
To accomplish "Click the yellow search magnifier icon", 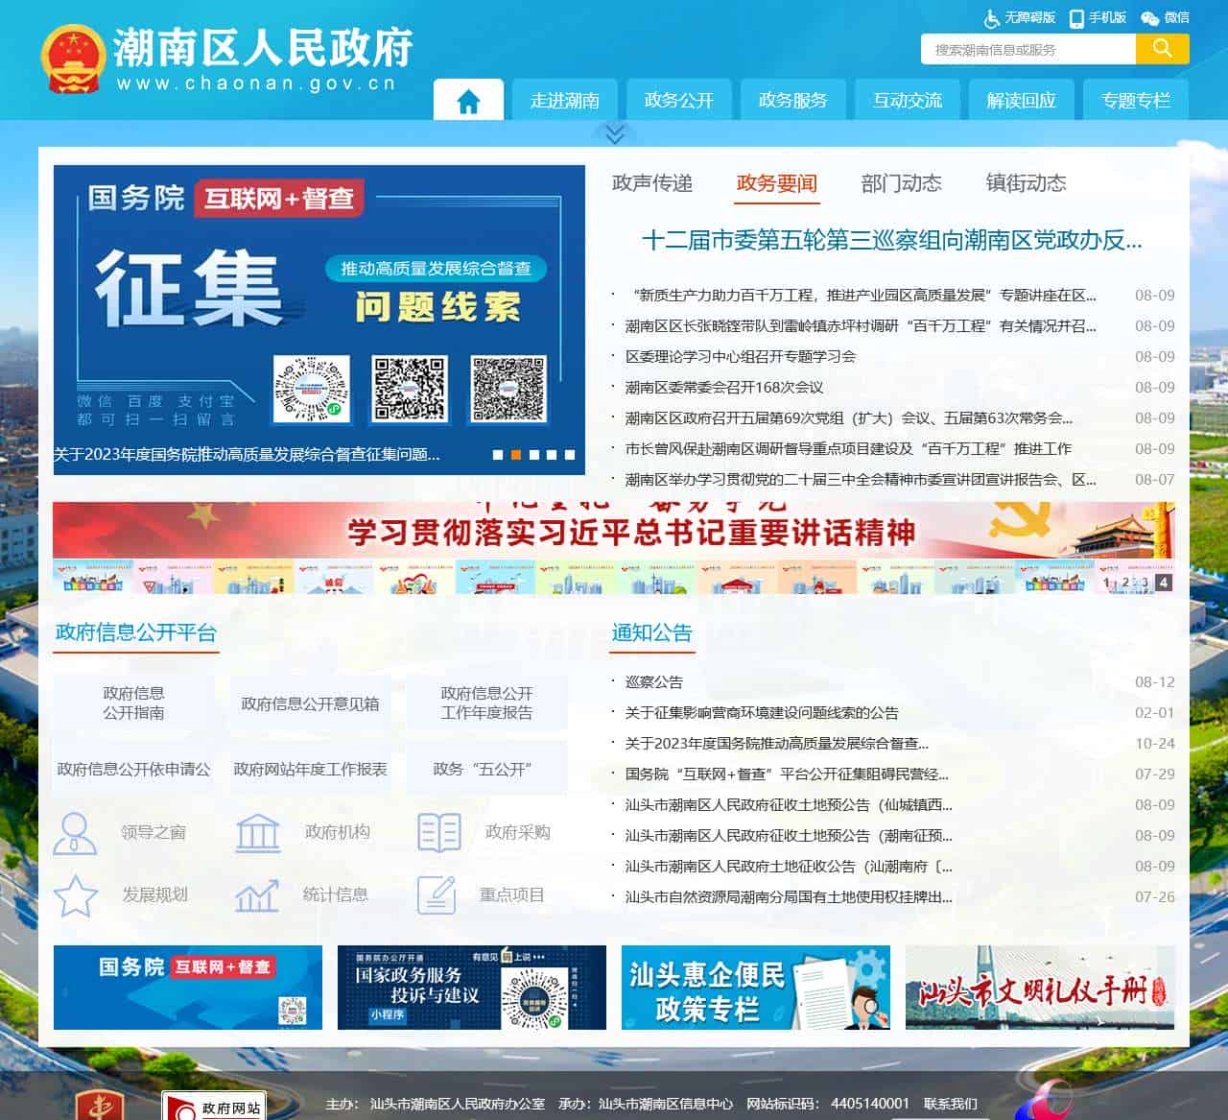I will [x=1162, y=47].
